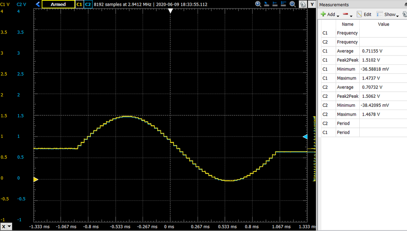The width and height of the screenshot is (407, 231).
Task: Click the 8192 samples acquisition info text
Action: (151, 4)
